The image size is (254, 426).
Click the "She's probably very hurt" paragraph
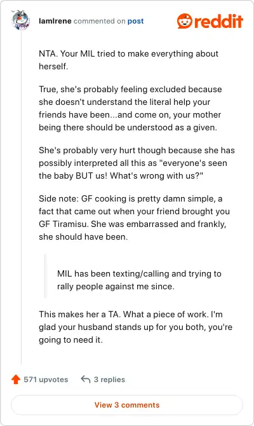pyautogui.click(x=137, y=163)
